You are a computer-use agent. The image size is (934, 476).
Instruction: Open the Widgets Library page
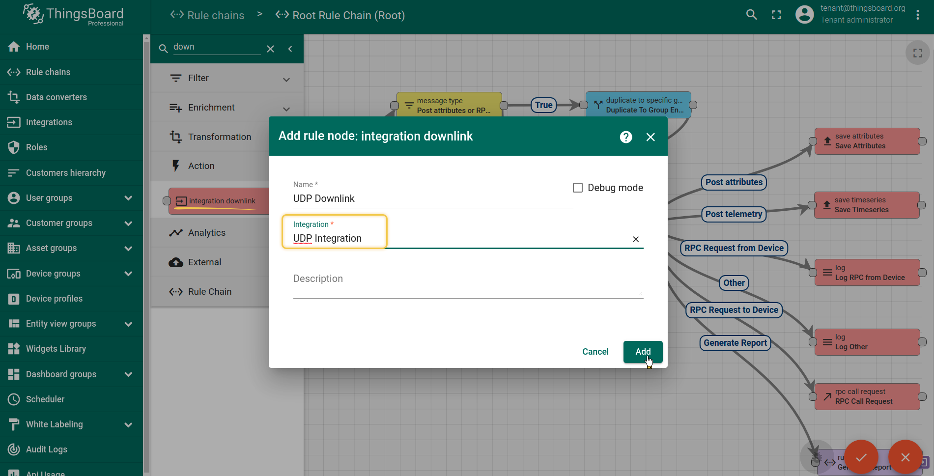(56, 348)
